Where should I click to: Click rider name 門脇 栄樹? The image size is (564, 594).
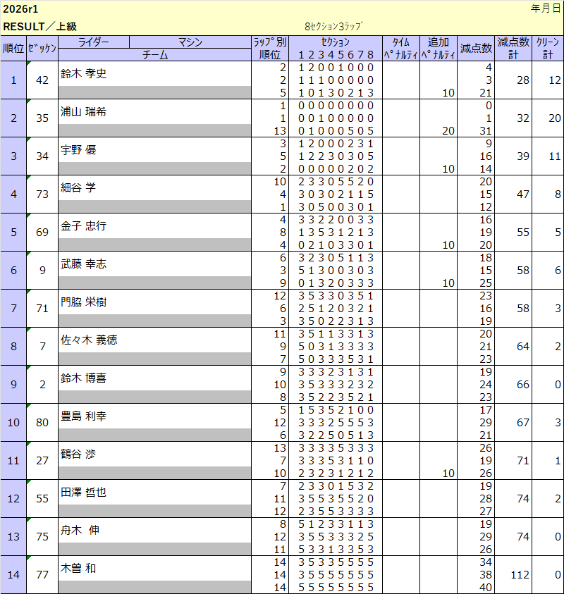tap(84, 302)
